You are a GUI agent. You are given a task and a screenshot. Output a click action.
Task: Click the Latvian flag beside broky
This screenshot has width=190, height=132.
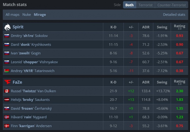click(x=7, y=100)
